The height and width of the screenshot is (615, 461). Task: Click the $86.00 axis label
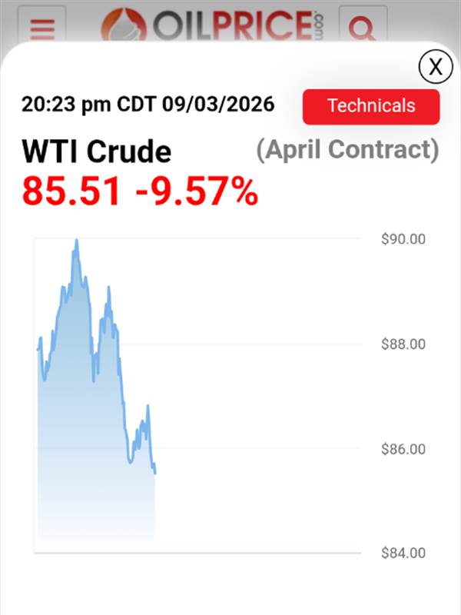403,448
